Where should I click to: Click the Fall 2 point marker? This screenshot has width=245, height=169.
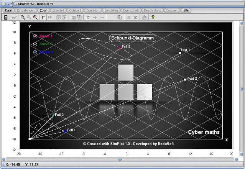pos(53,116)
